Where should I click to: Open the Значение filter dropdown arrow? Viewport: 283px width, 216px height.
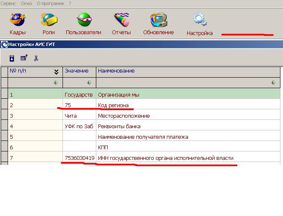pos(89,83)
